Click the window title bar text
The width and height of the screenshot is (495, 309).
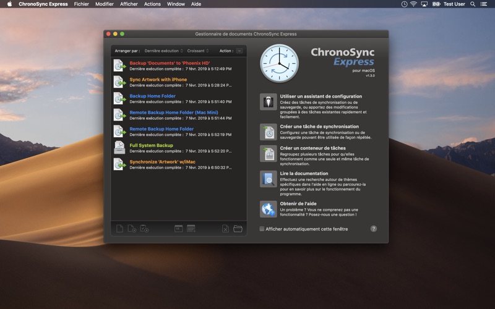(246, 34)
